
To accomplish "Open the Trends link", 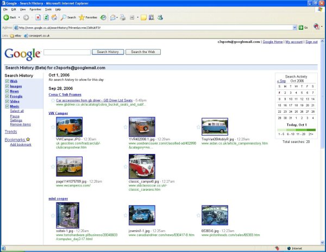I will (11, 132).
